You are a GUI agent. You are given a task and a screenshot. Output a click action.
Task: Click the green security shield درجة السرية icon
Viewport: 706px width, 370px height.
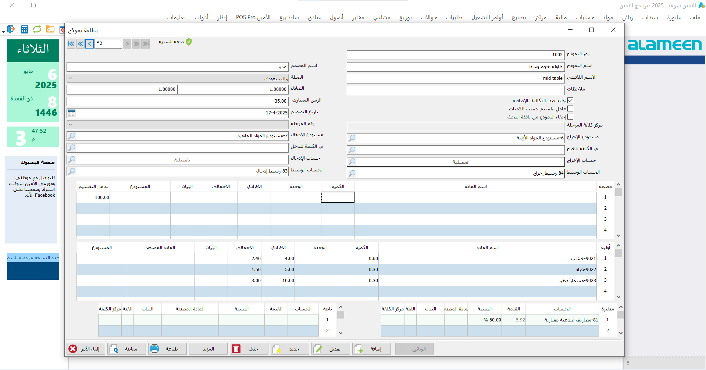pyautogui.click(x=189, y=42)
